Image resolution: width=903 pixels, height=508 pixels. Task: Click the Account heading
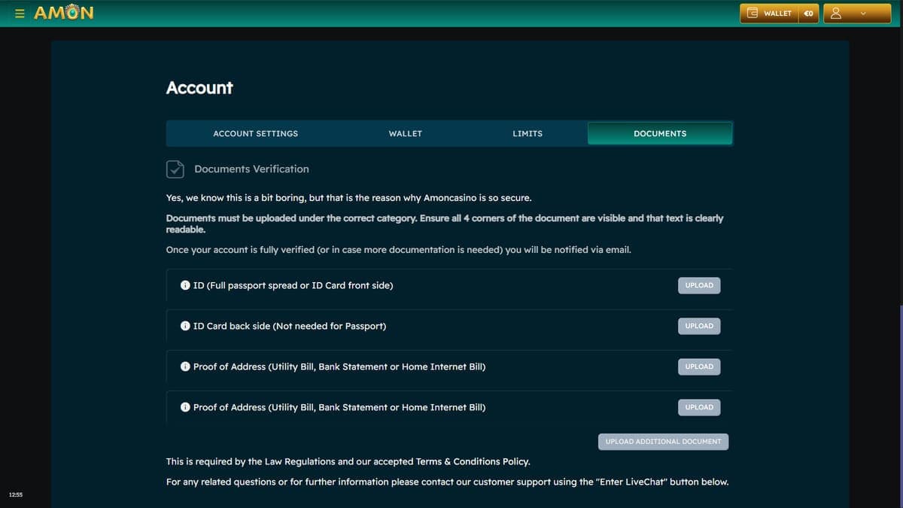[199, 87]
